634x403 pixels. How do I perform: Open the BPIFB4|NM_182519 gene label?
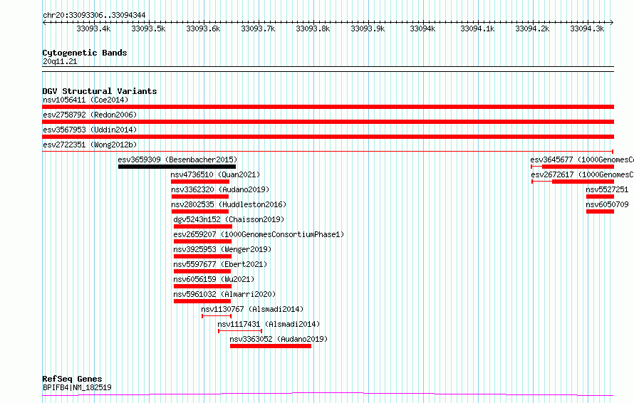(x=77, y=387)
